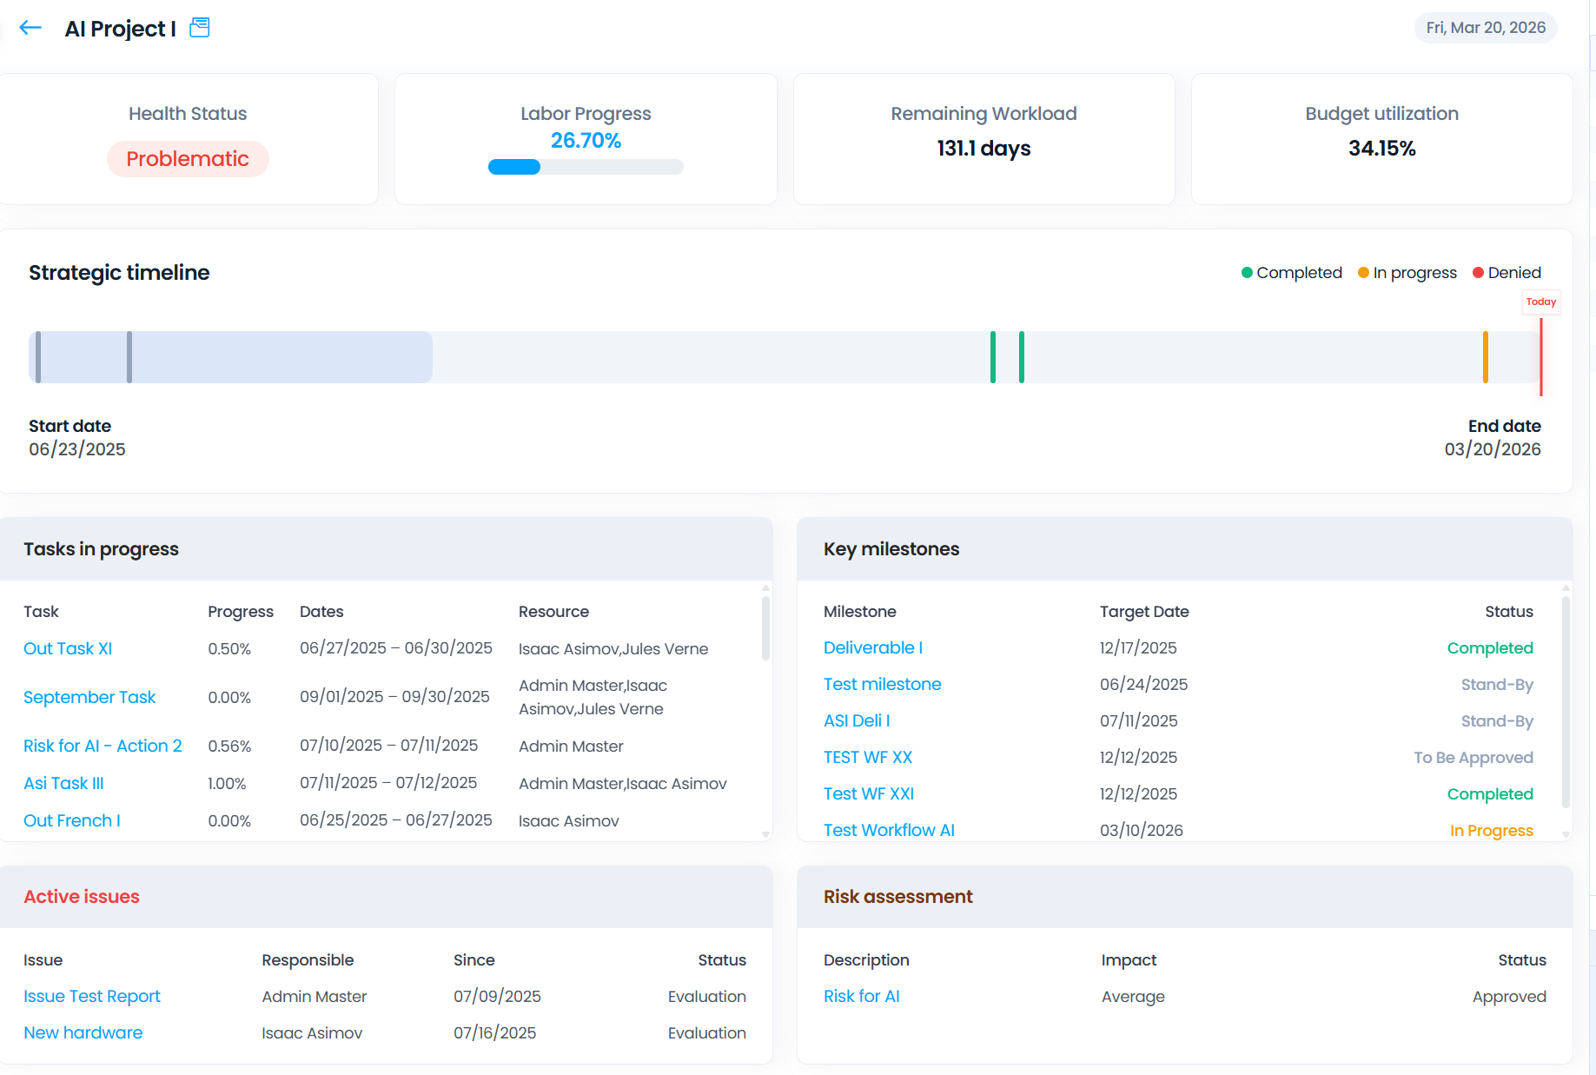The image size is (1596, 1075).
Task: Click the orange in-progress timeline marker
Action: tap(1485, 357)
